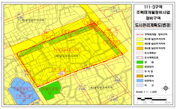This screenshot has width=177, height=109.
Task: Click the 어린이공원 label on green park
Action: pyautogui.click(x=50, y=89)
